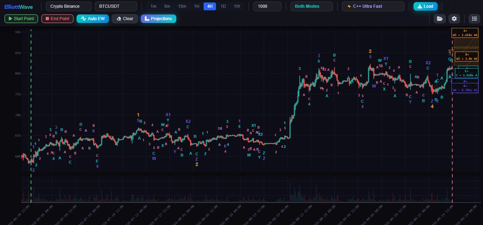Open the BTCUSDT symbol selector

click(x=116, y=6)
